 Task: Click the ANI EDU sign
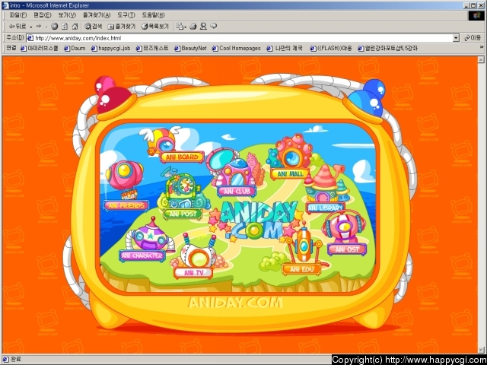tap(301, 269)
